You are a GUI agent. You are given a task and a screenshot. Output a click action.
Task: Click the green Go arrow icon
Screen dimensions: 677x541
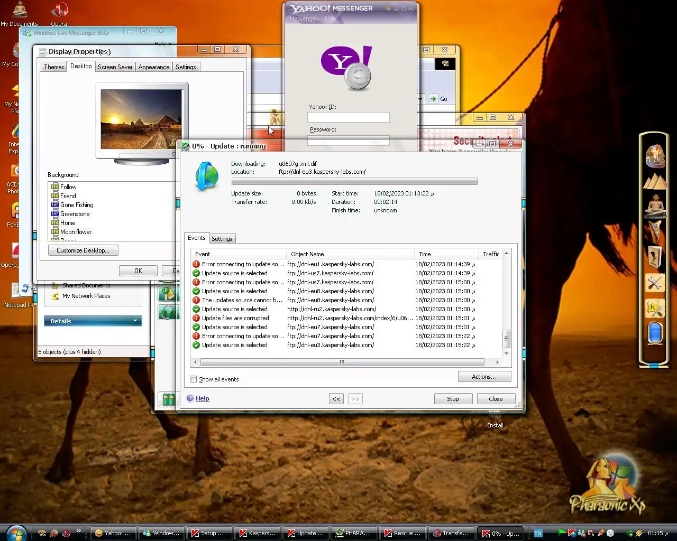tap(433, 99)
